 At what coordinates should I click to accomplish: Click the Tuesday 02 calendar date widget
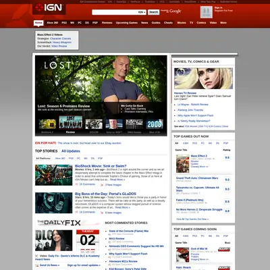click(x=88, y=242)
